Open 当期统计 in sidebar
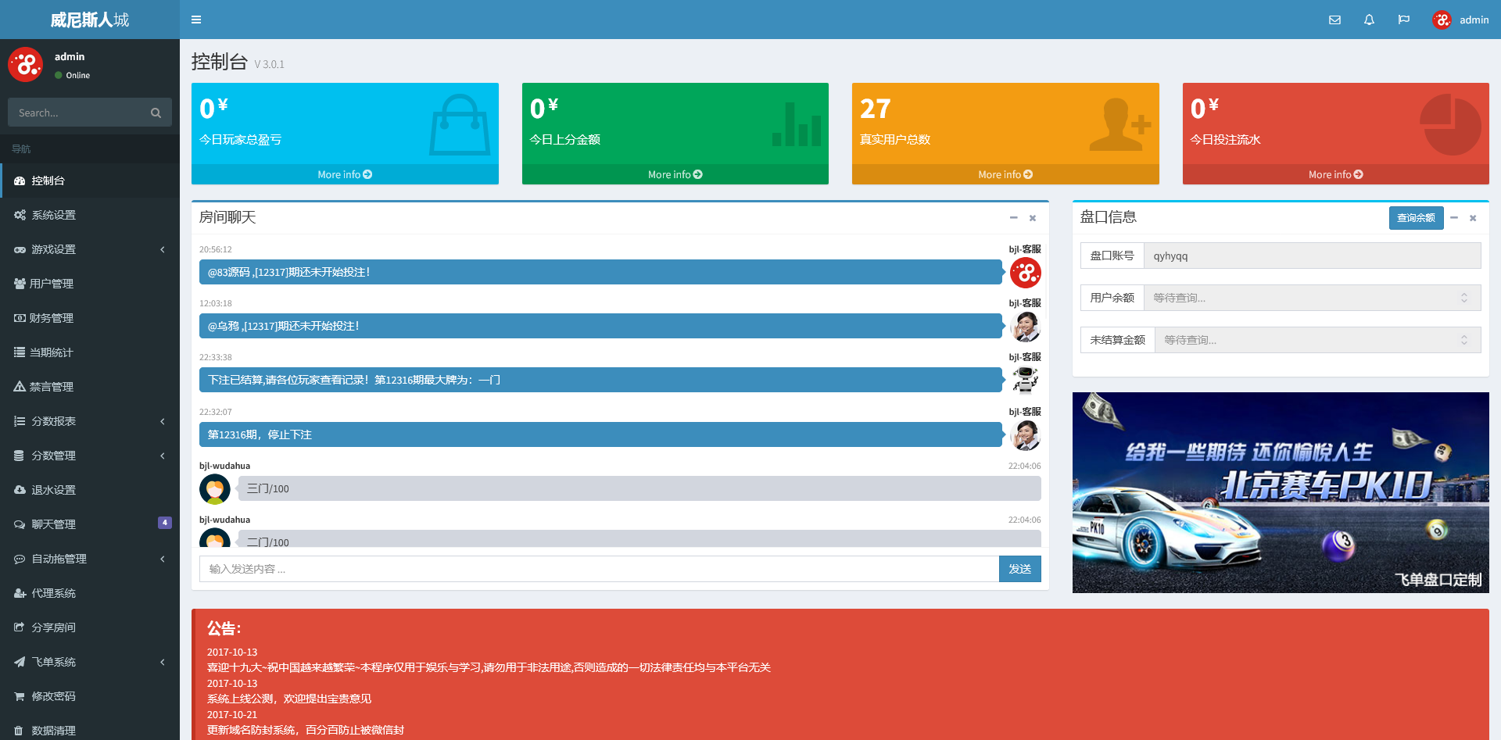This screenshot has width=1501, height=740. pos(90,352)
